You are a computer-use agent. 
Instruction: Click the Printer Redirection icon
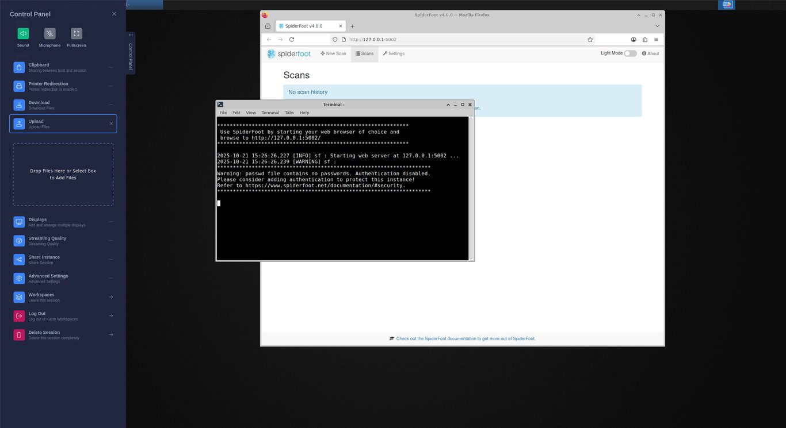(19, 86)
